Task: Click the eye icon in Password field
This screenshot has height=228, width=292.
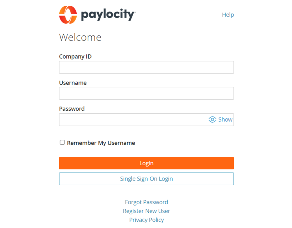Action: pyautogui.click(x=212, y=119)
